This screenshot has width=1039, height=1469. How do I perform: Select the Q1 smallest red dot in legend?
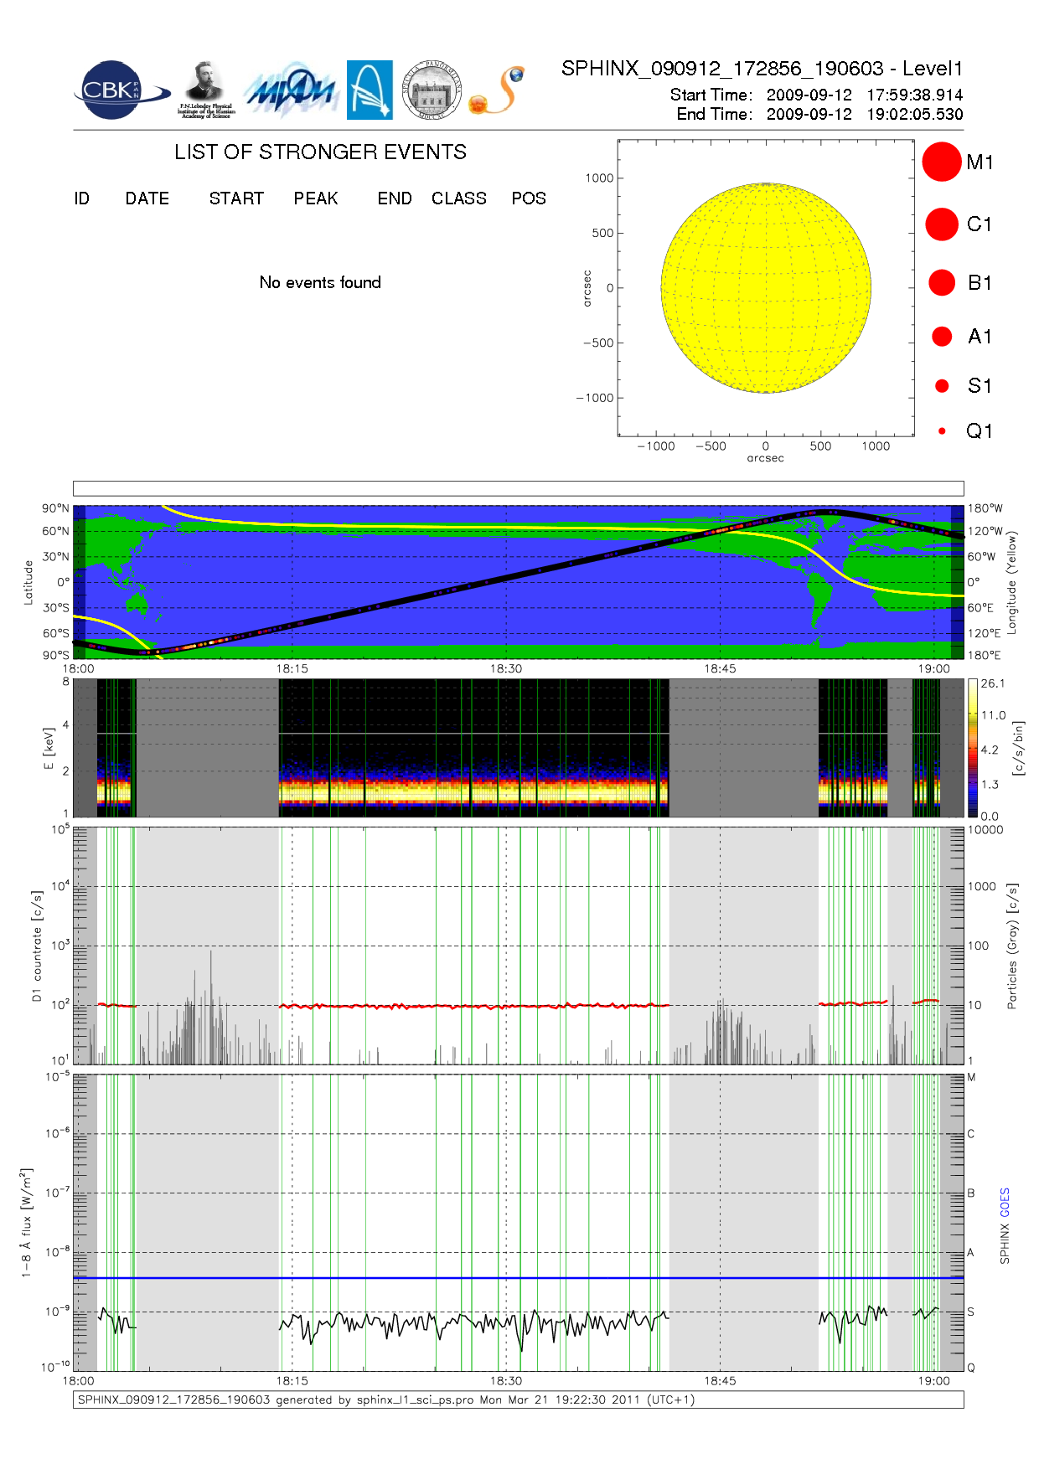(942, 431)
